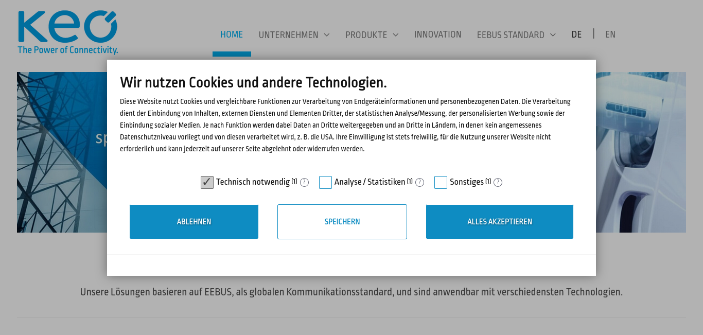The height and width of the screenshot is (335, 703).
Task: Click the EV charger banner image
Action: click(x=641, y=152)
